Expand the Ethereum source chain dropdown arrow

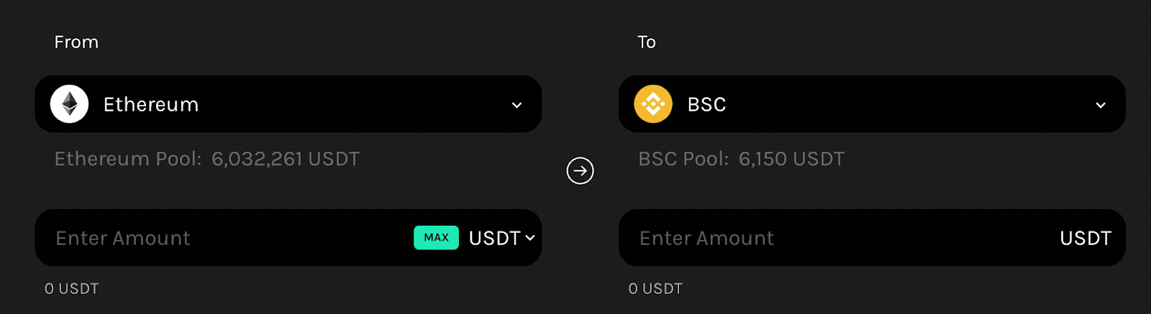(x=517, y=105)
